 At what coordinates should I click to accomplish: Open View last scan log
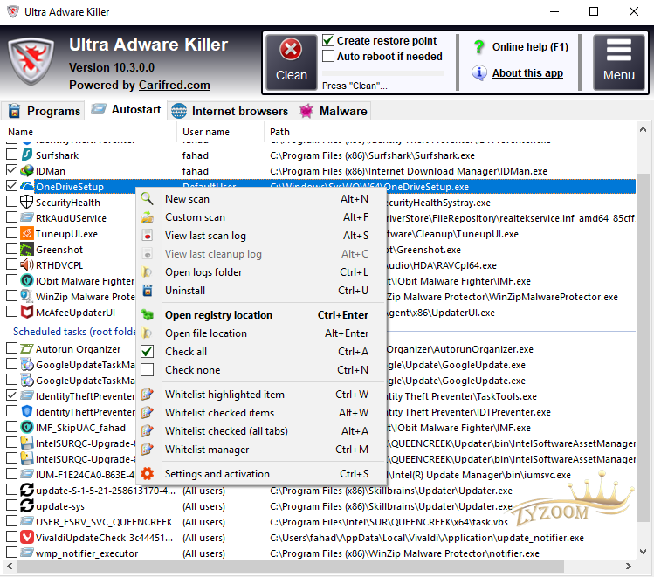point(259,236)
